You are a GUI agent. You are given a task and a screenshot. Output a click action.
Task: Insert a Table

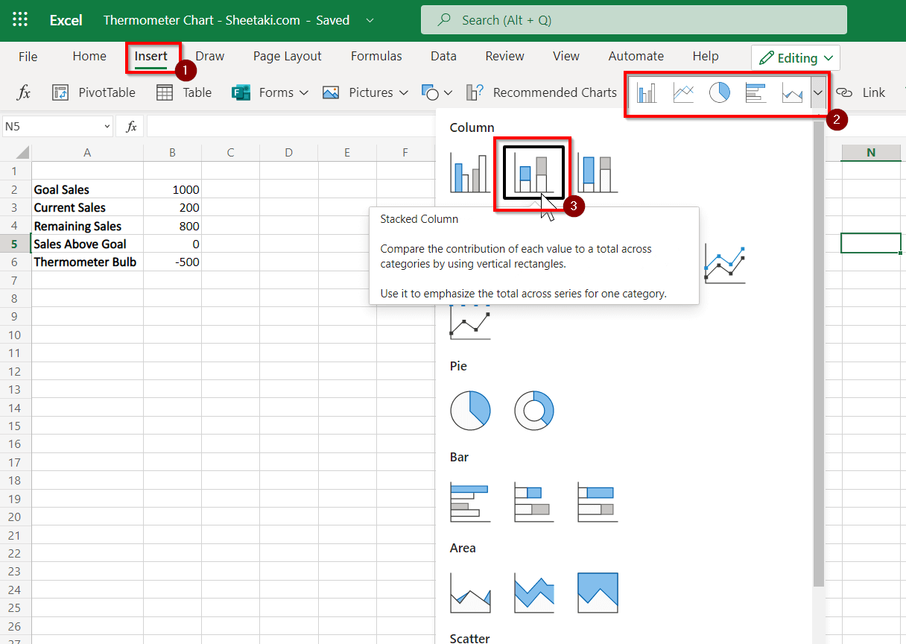pos(183,92)
